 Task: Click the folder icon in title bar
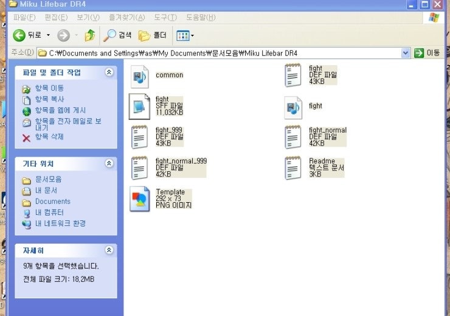13,4
